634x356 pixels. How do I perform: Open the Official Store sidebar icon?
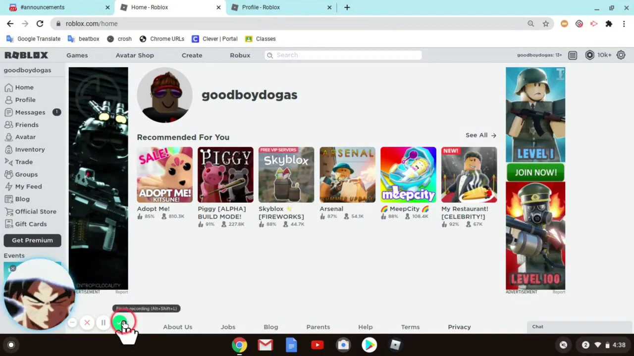[x=8, y=212]
